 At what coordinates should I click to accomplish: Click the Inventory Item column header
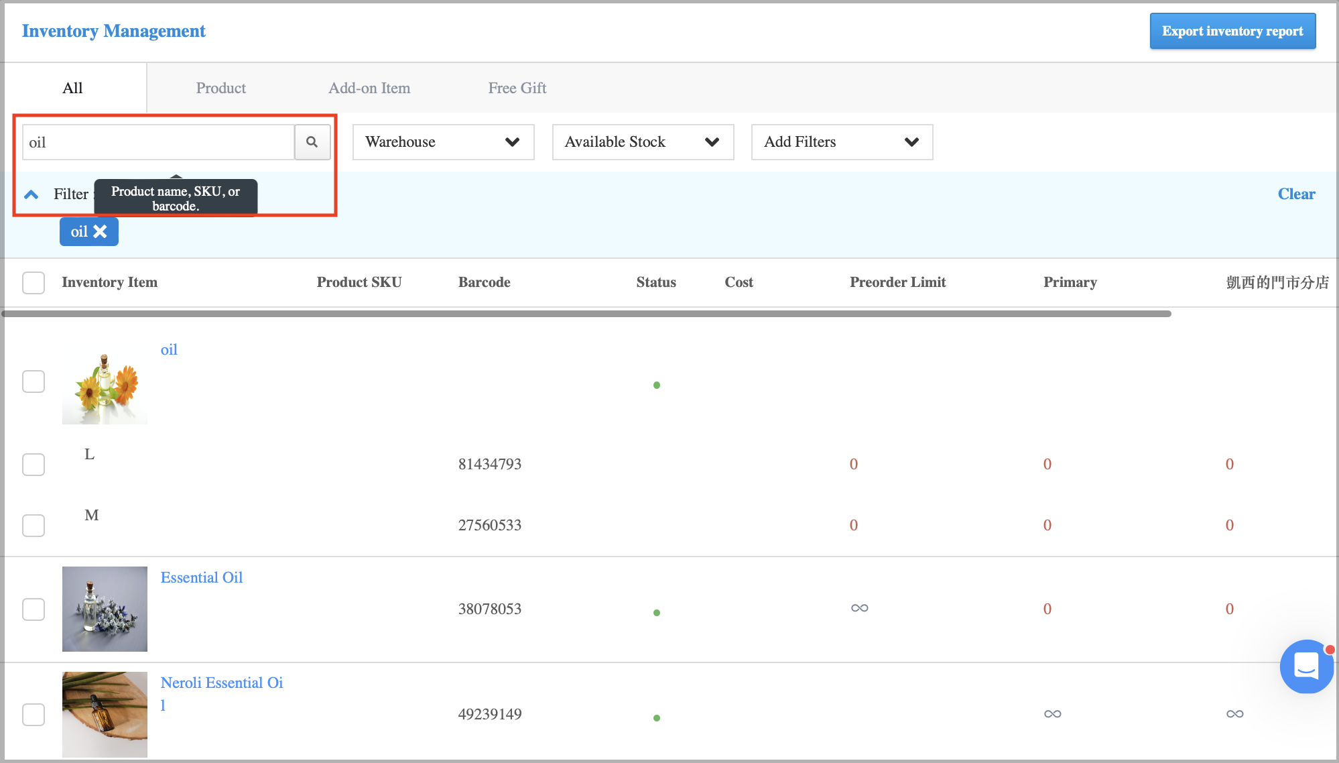(x=110, y=282)
